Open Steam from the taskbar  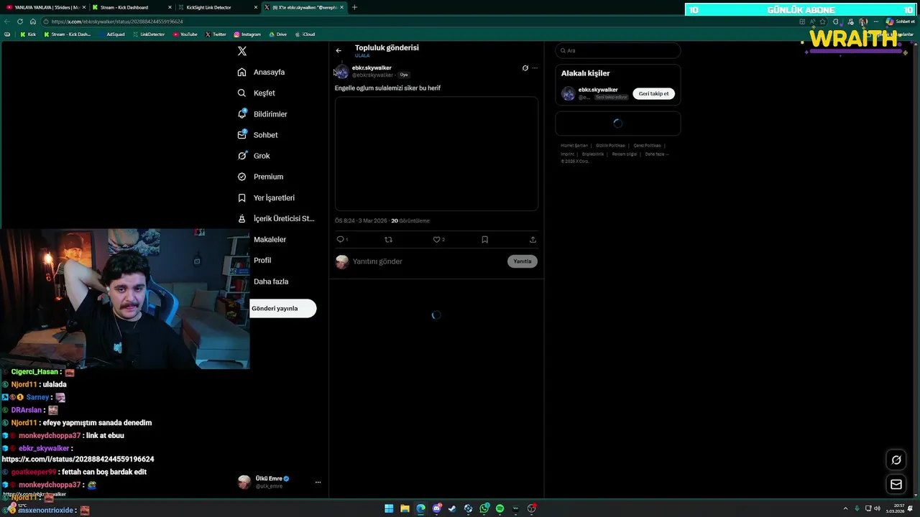tap(452, 508)
